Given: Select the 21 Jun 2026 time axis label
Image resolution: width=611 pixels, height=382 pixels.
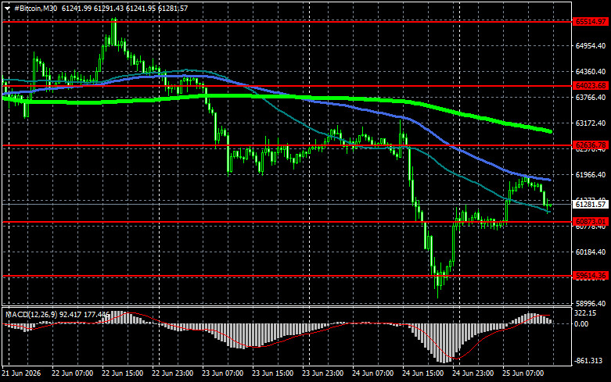Looking at the screenshot, I should coord(21,373).
